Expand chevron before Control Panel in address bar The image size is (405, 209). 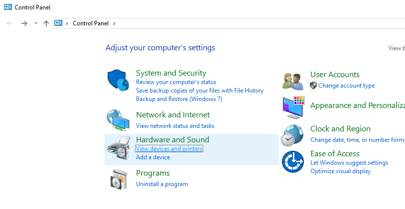click(x=67, y=23)
